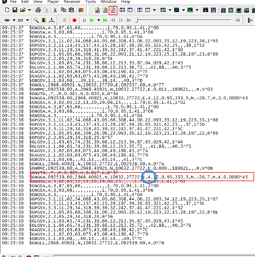Screen dimensions: 255x257
Task: Open the Window menu
Action: coord(109,1)
